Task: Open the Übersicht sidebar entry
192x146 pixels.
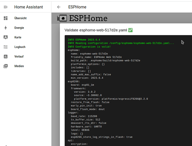Action: click(26, 18)
